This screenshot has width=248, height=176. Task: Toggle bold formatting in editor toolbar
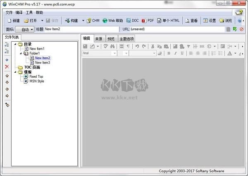169,53
